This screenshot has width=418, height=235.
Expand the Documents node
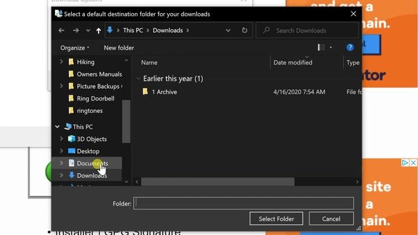coord(61,163)
